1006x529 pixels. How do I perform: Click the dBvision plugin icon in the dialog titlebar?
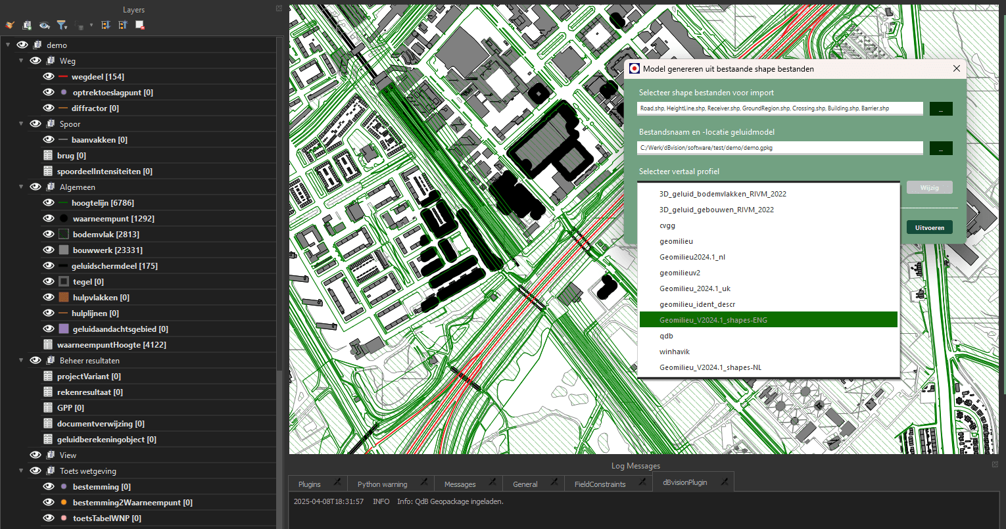(634, 68)
